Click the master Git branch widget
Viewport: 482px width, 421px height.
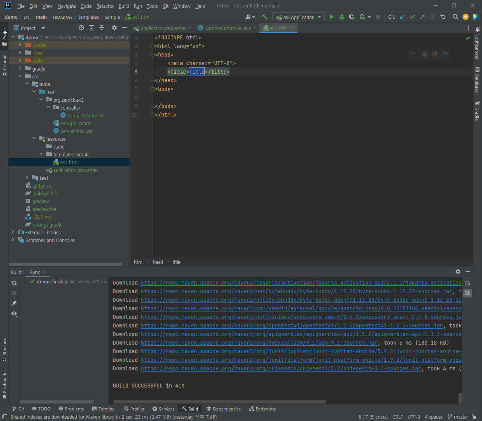458,417
